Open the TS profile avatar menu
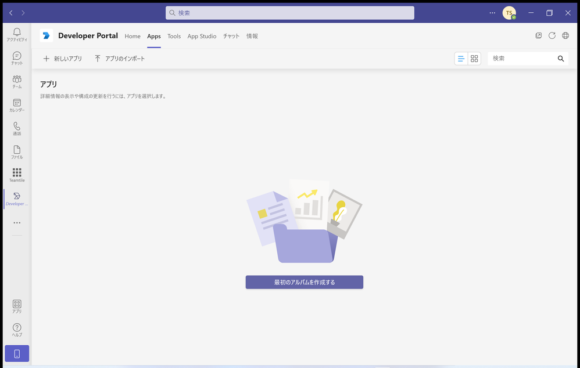Viewport: 580px width, 368px height. (509, 13)
